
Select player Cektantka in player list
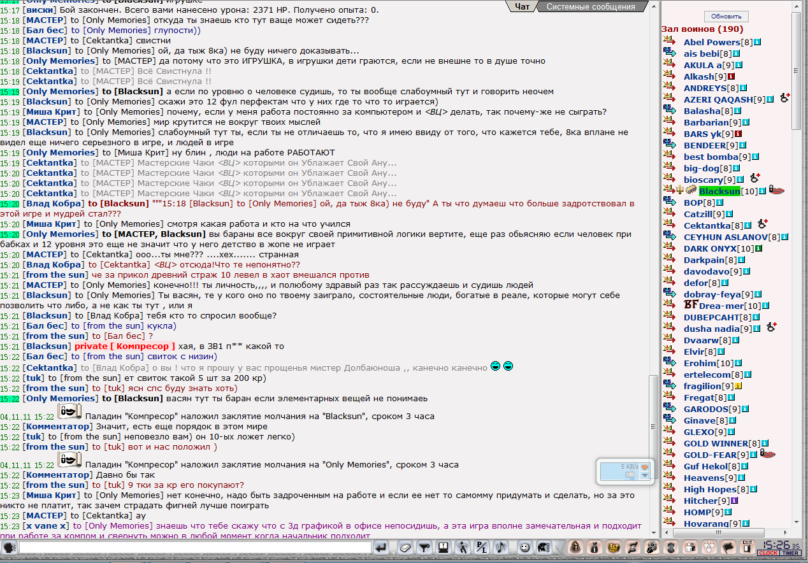pos(707,225)
